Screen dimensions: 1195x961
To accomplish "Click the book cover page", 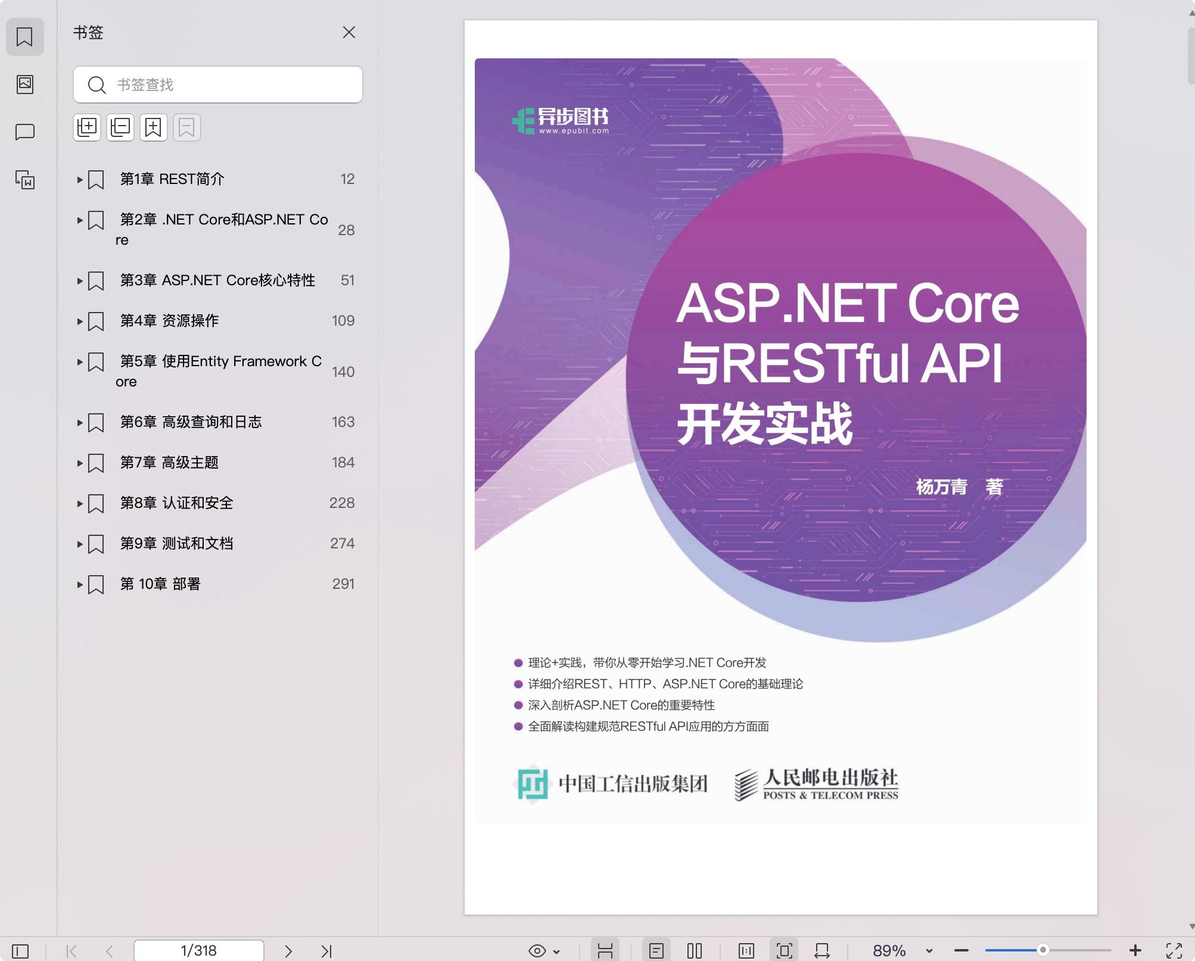I will (780, 467).
